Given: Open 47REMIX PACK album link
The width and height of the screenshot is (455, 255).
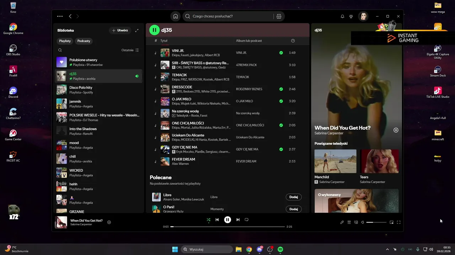Looking at the screenshot, I should [246, 65].
